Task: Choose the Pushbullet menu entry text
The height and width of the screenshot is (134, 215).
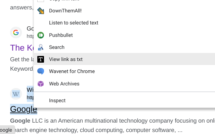Action: coord(61,35)
